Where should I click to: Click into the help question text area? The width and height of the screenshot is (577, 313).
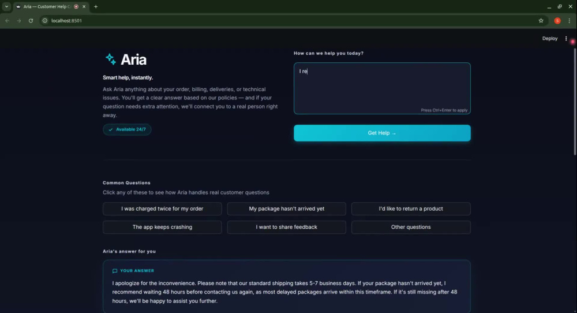click(382, 88)
